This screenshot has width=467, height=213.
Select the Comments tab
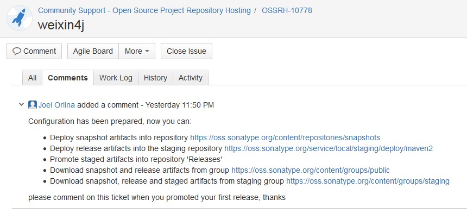(68, 78)
